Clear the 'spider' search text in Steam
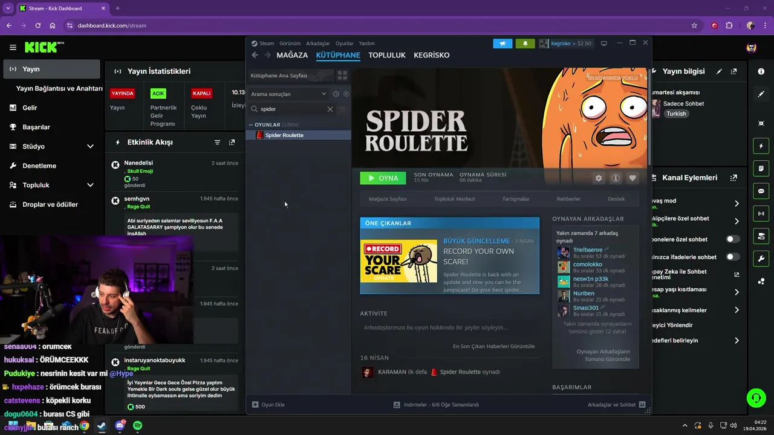Viewport: 774px width, 435px height. click(x=330, y=109)
